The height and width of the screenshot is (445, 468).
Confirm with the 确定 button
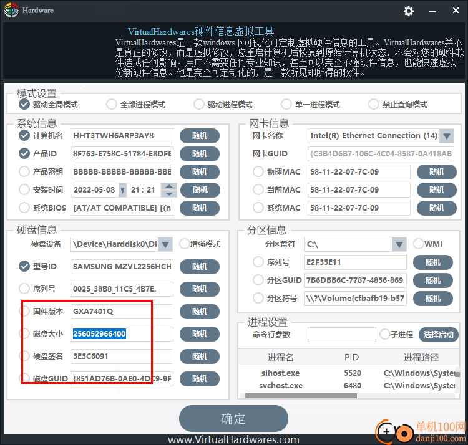[233, 418]
